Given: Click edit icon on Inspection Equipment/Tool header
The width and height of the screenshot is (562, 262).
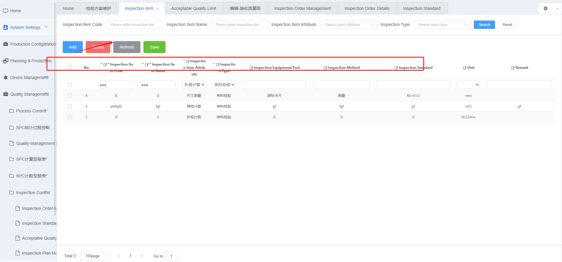Looking at the screenshot, I should coord(251,68).
